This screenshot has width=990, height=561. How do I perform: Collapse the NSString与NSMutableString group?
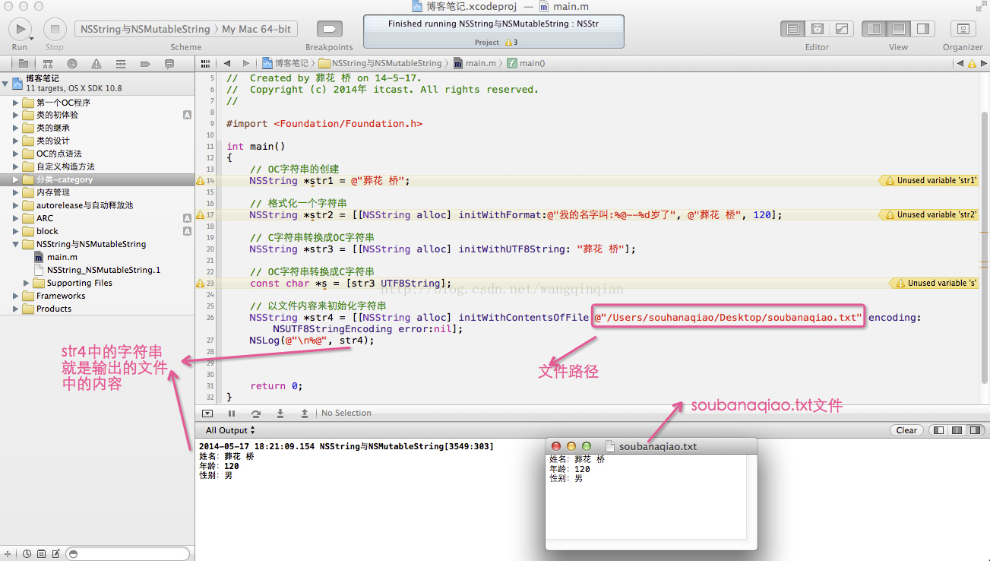tap(16, 245)
